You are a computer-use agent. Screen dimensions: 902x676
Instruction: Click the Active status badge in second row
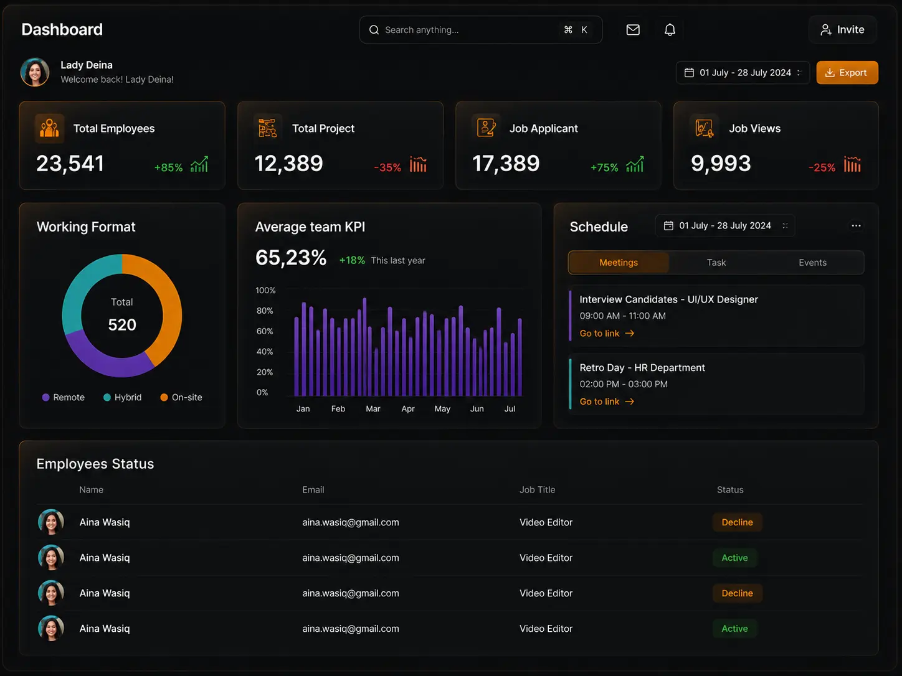pyautogui.click(x=734, y=558)
